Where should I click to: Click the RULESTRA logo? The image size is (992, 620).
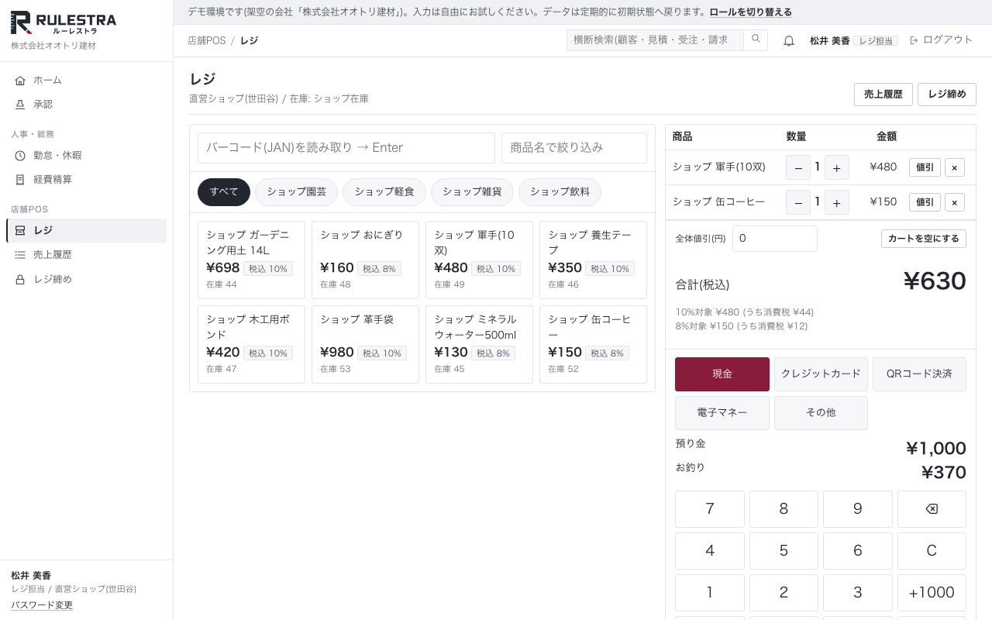point(64,23)
